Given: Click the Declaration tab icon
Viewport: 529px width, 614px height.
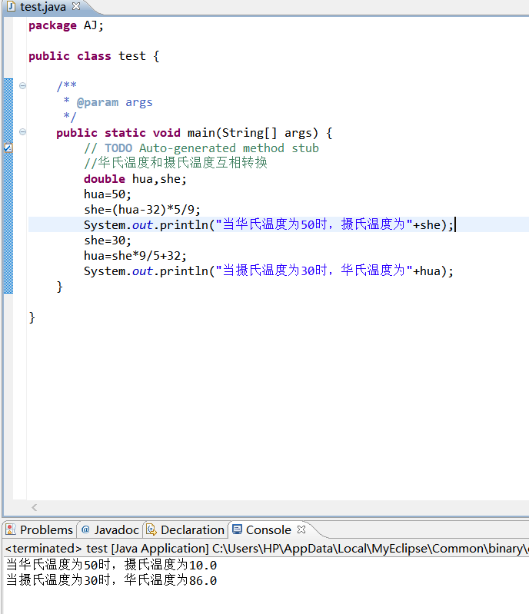Looking at the screenshot, I should point(151,529).
